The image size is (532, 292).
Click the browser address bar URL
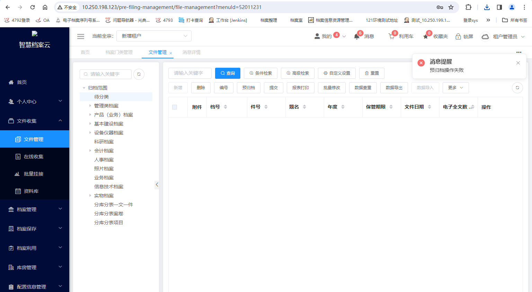pos(172,7)
